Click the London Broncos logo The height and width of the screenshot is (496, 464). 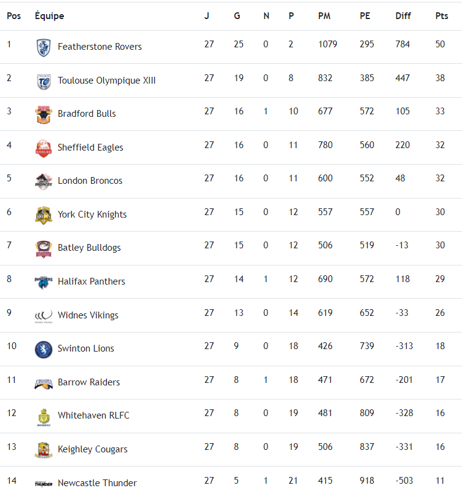pyautogui.click(x=43, y=181)
